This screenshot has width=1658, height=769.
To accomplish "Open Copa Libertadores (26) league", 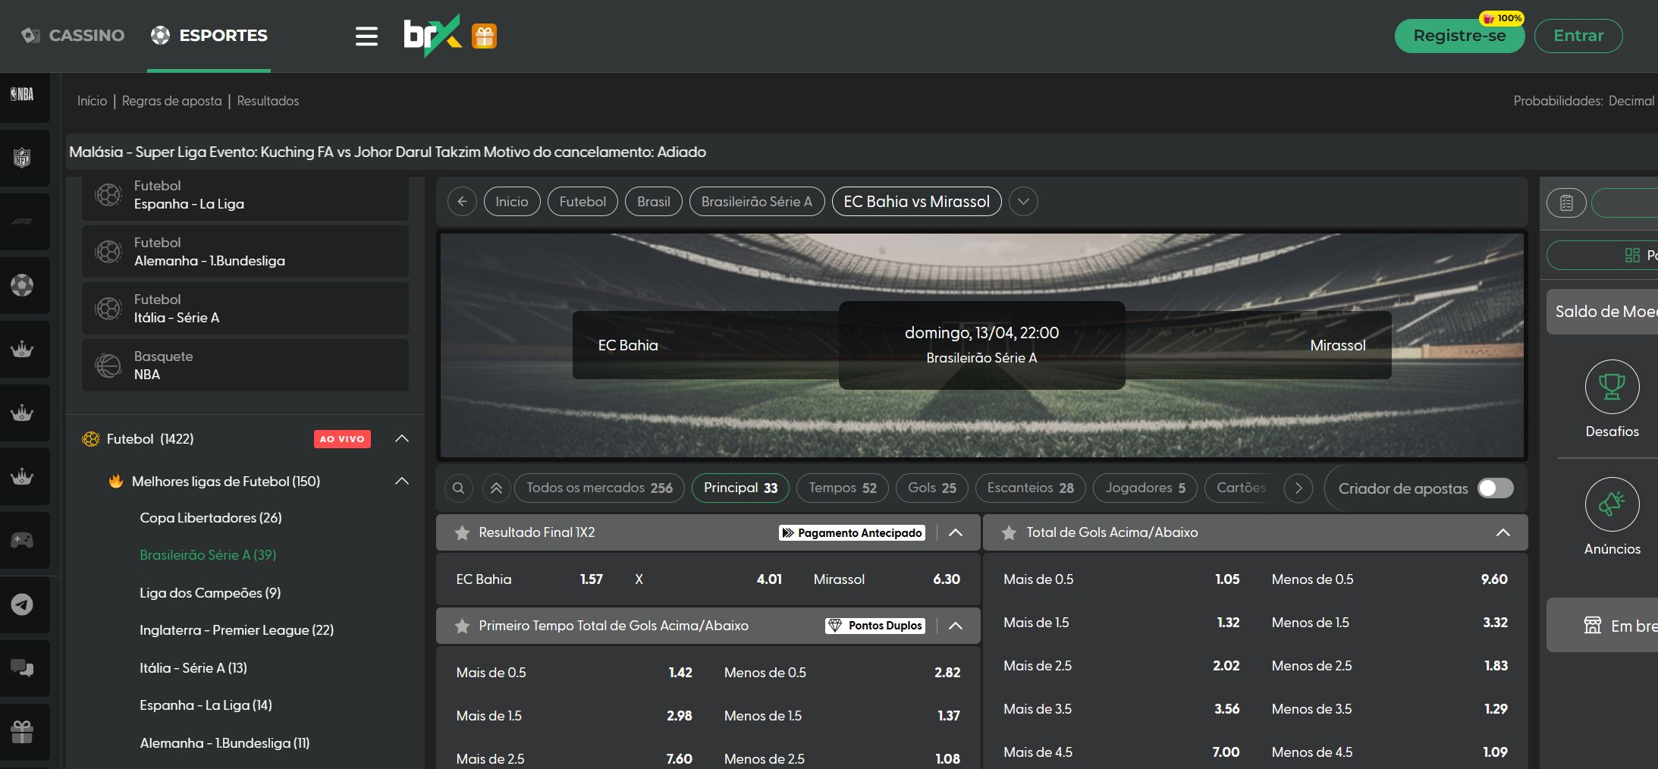I will coord(211,518).
